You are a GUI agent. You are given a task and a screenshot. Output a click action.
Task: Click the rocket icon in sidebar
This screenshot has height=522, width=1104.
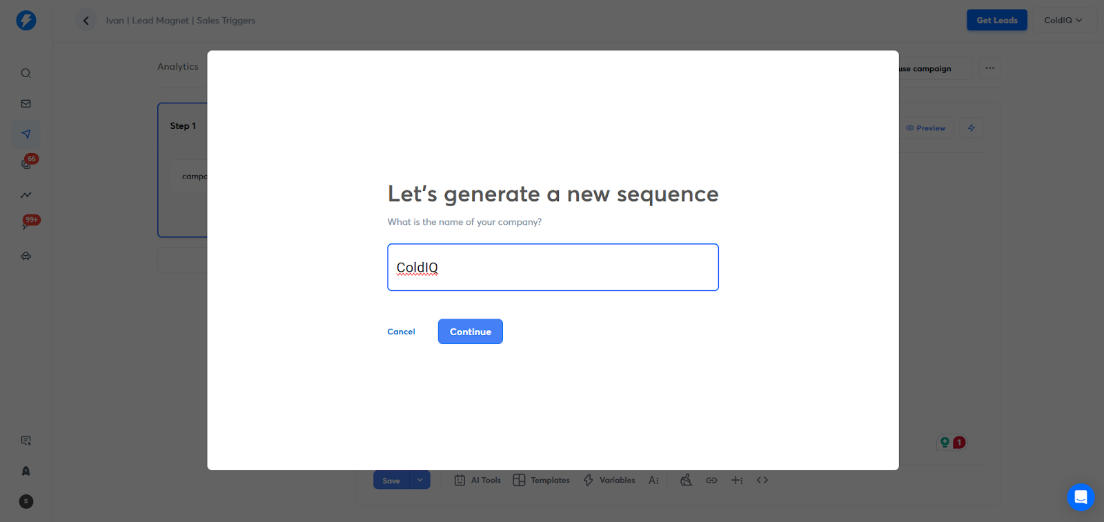(x=26, y=471)
